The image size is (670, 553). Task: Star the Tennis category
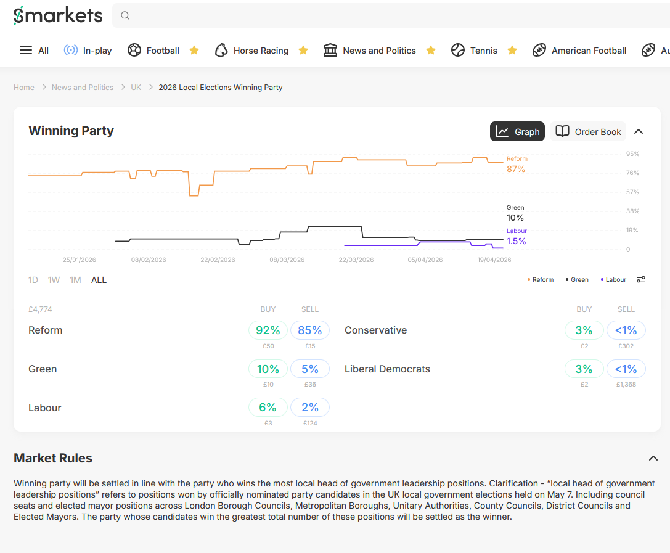512,51
